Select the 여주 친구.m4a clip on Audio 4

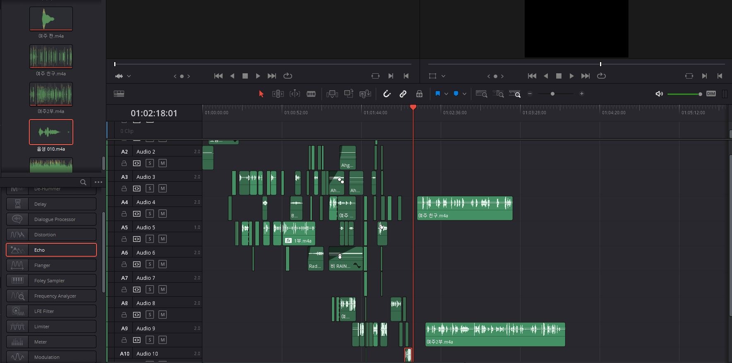tap(465, 208)
